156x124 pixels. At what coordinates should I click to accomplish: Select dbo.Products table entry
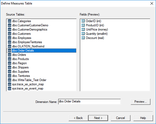coord(20,59)
